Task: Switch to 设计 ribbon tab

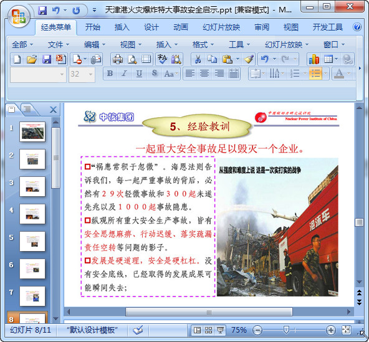Action: 151,27
